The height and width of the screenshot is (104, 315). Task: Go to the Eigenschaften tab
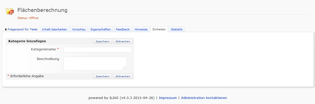[101, 29]
